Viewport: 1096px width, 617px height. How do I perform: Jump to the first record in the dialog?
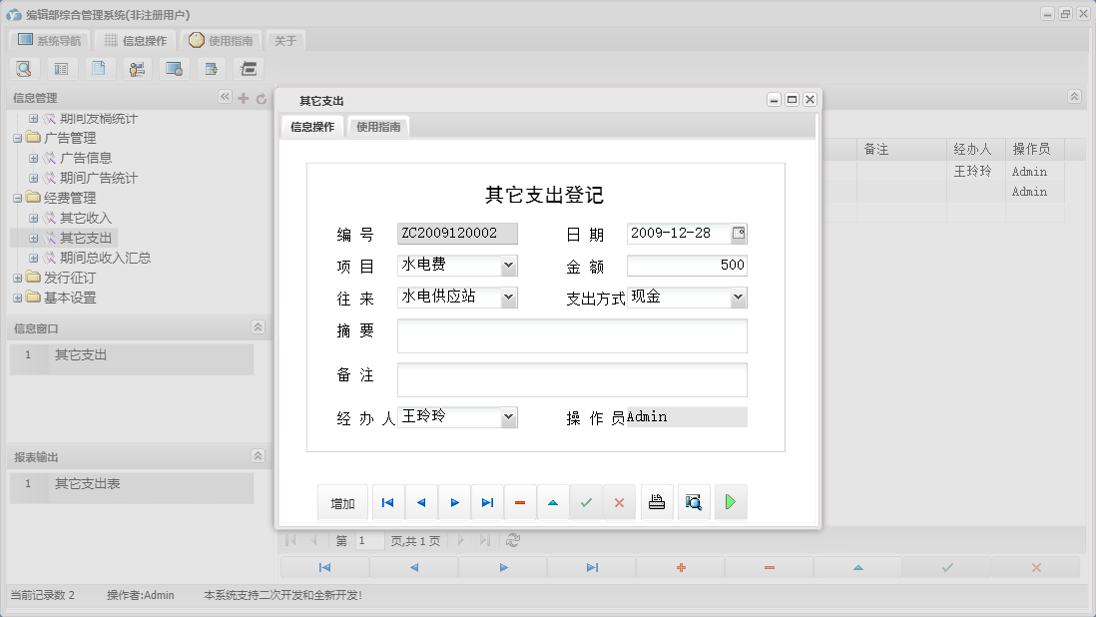coord(387,502)
